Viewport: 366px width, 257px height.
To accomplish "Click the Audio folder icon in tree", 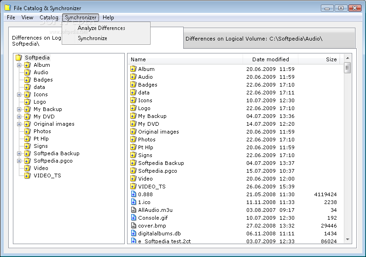I will pyautogui.click(x=27, y=72).
